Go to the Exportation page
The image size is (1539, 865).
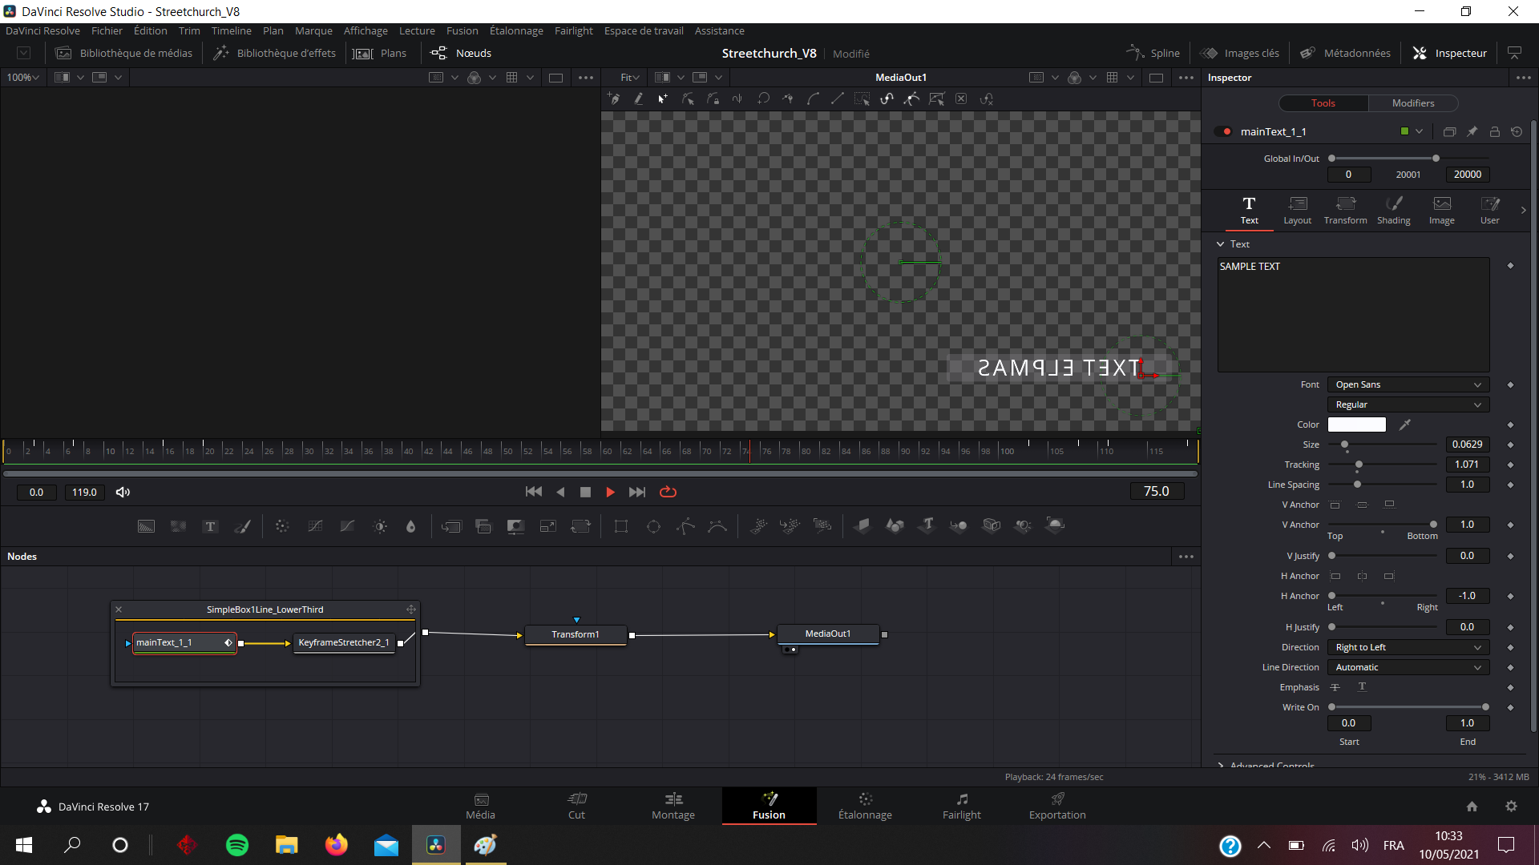[1057, 806]
